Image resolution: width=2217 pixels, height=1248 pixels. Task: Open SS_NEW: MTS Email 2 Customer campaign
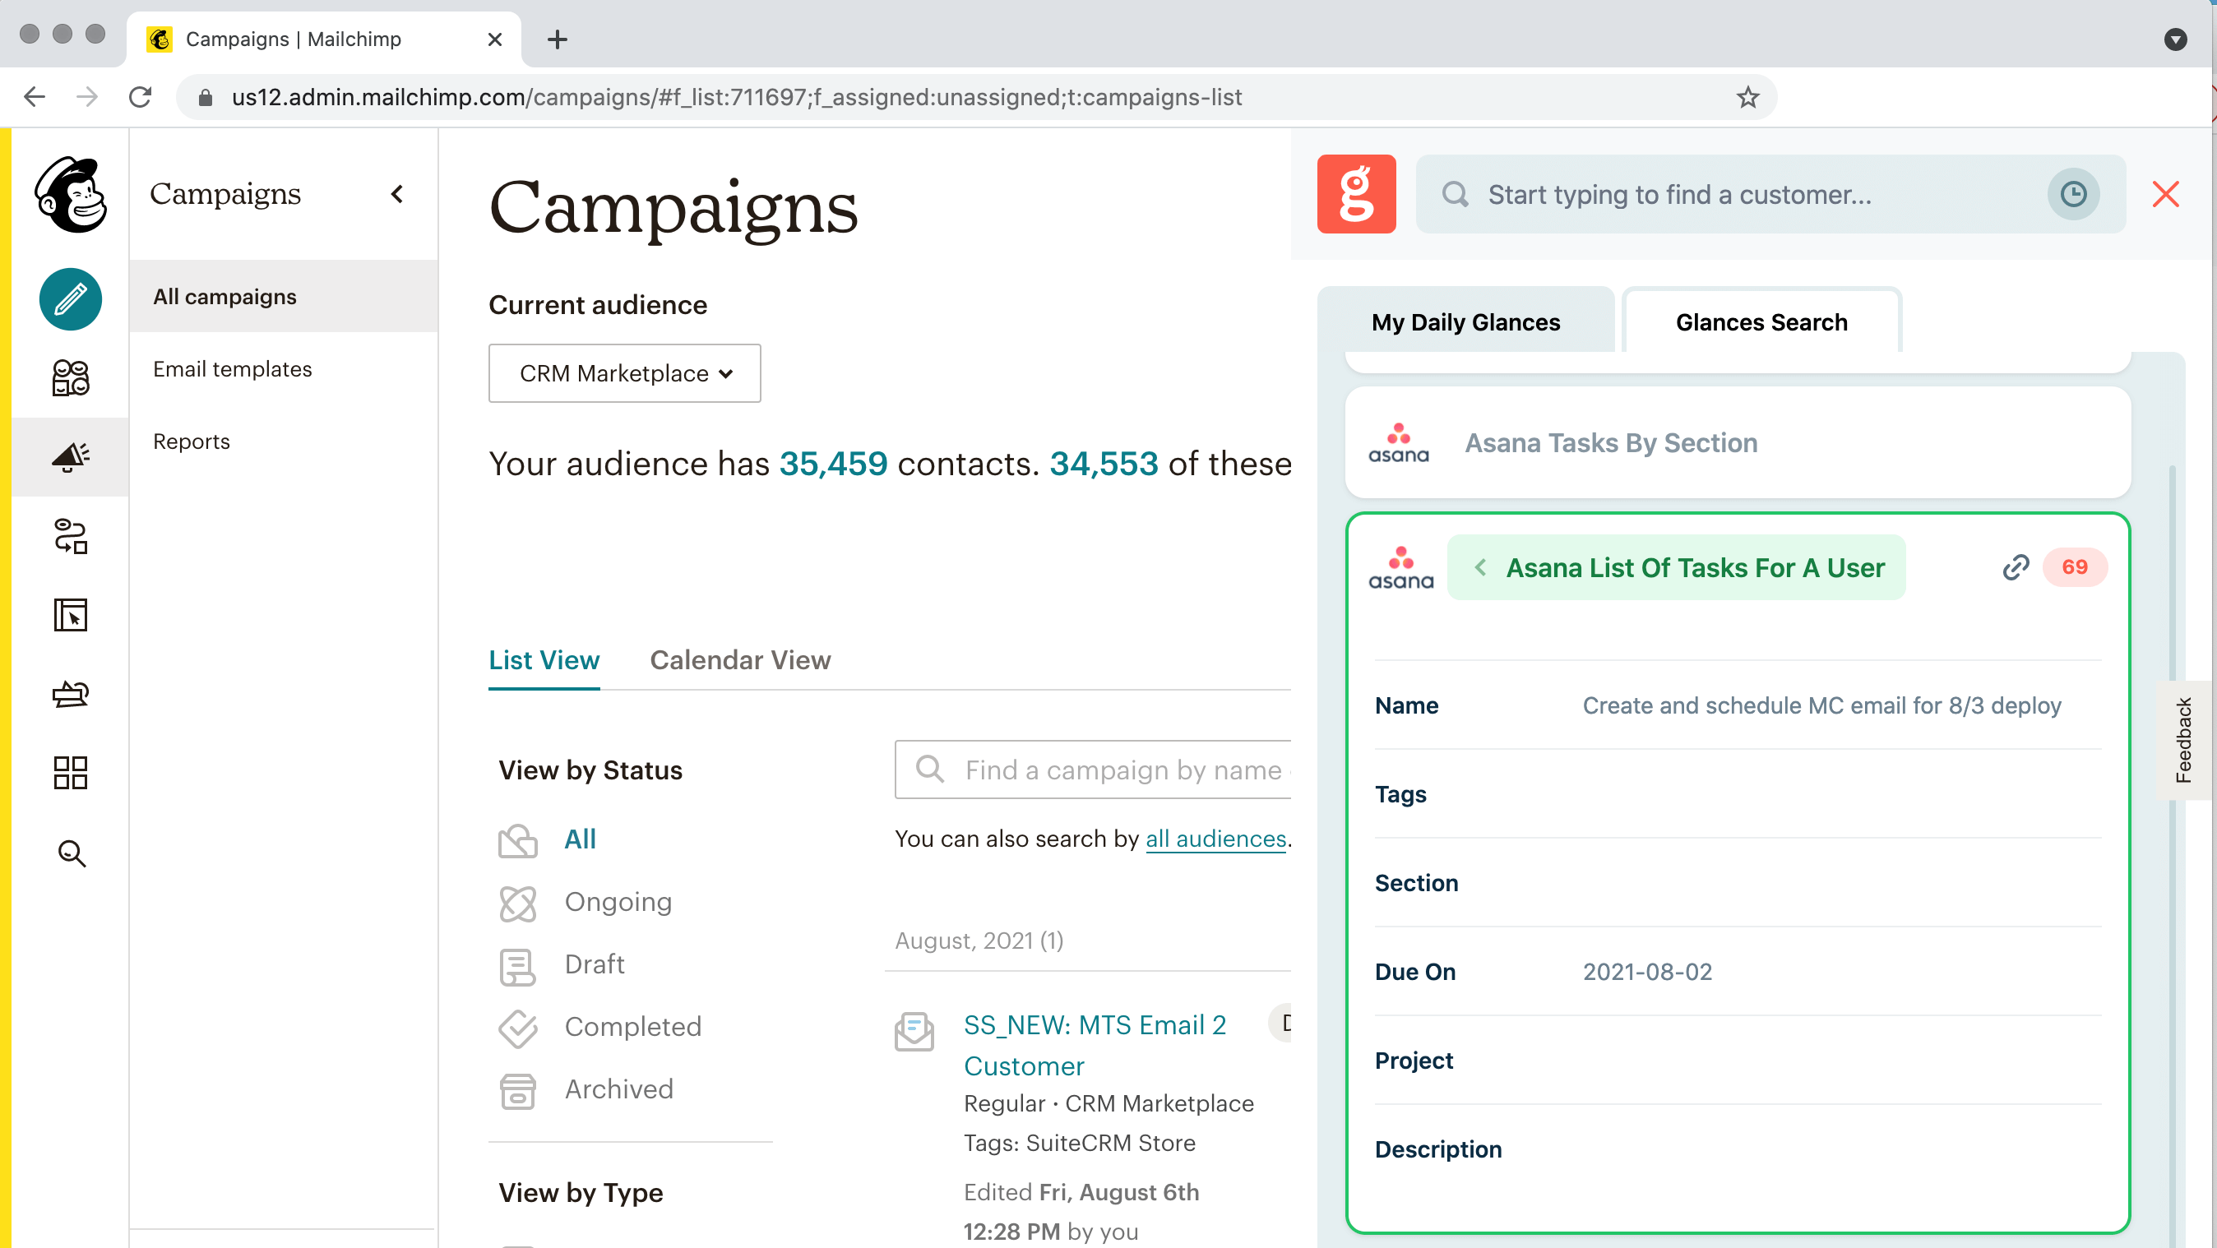click(x=1095, y=1045)
